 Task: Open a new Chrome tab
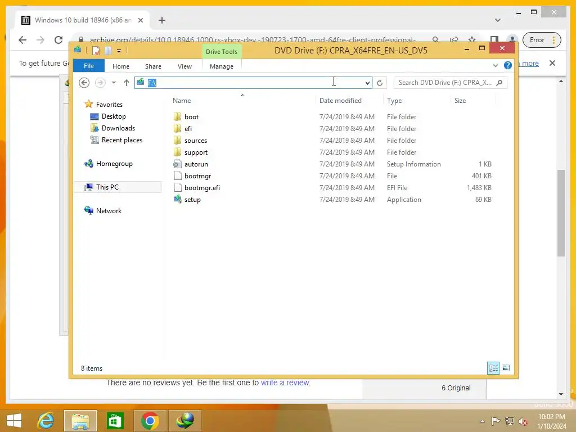click(162, 20)
